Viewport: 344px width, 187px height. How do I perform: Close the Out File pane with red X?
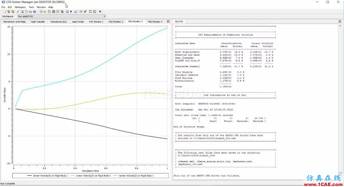coord(340,21)
